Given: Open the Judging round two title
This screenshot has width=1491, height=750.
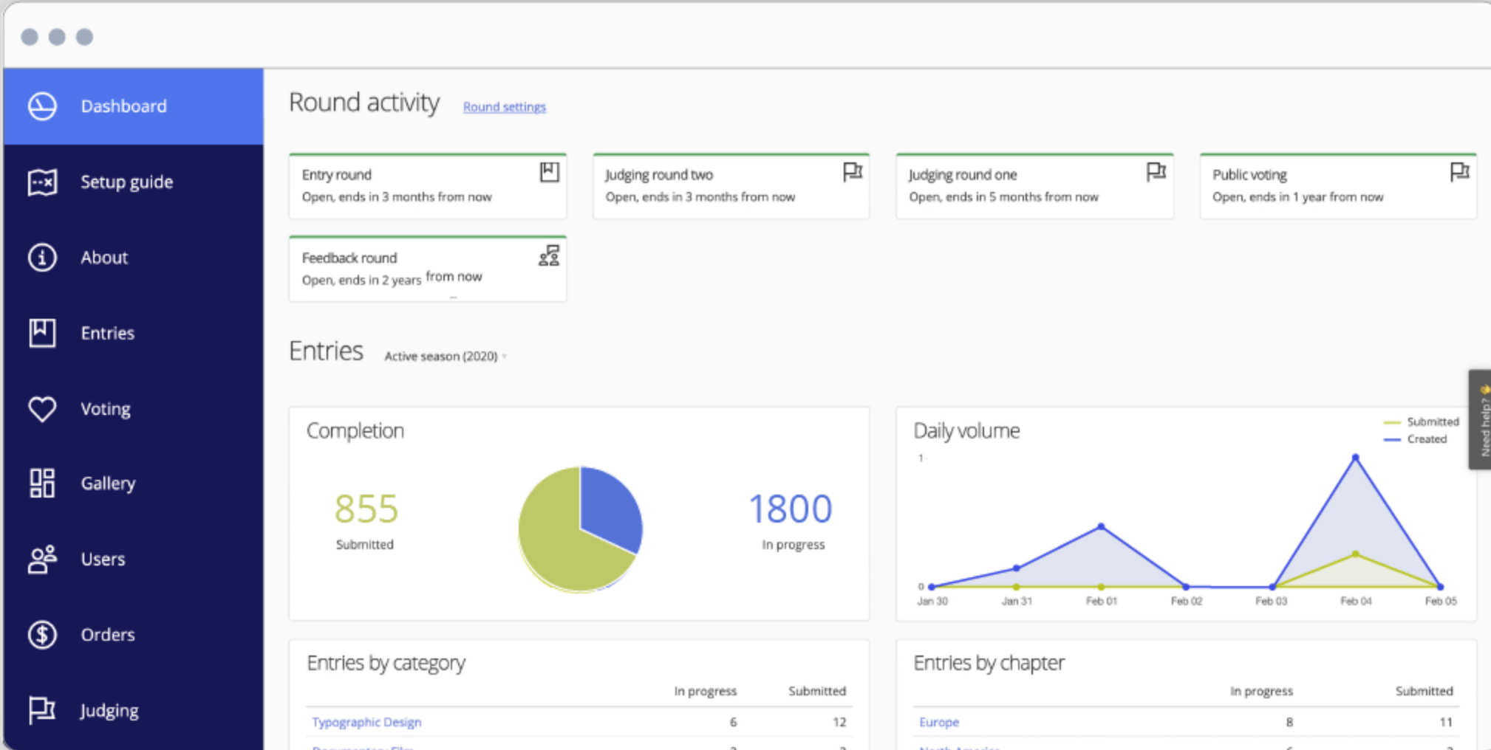Looking at the screenshot, I should pyautogui.click(x=659, y=175).
